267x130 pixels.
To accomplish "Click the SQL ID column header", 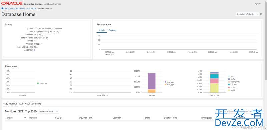I will [x=58, y=118].
